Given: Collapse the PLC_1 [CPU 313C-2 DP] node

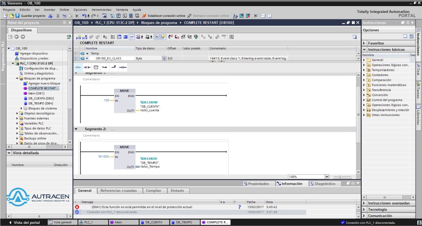Looking at the screenshot, I should (13, 63).
